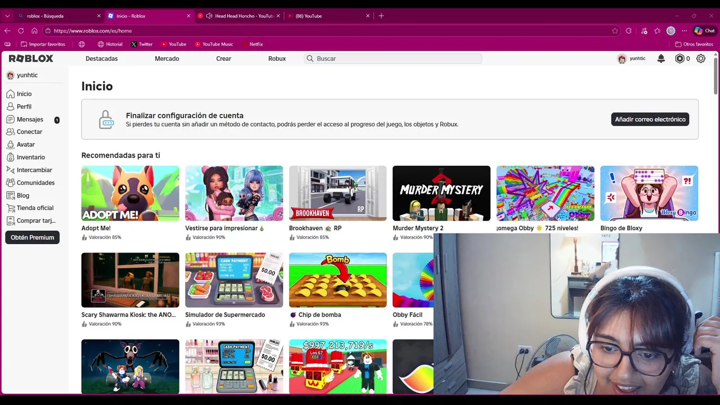720x405 pixels.
Task: Open Vestirse para impresionar thumbnail
Action: (x=234, y=193)
